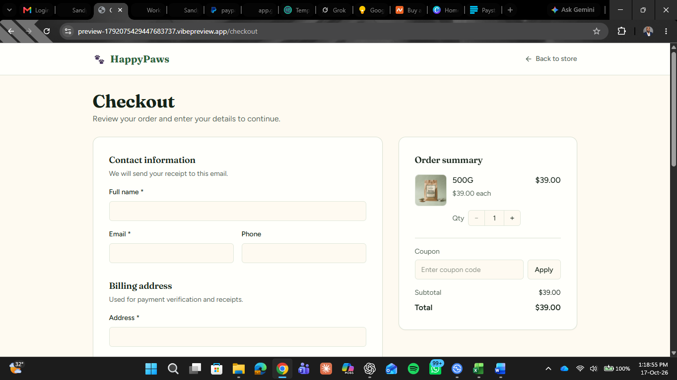
Task: Launch Excel from the taskbar
Action: pos(478,369)
